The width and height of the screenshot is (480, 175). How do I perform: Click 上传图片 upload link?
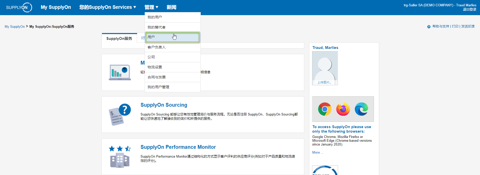point(324,82)
